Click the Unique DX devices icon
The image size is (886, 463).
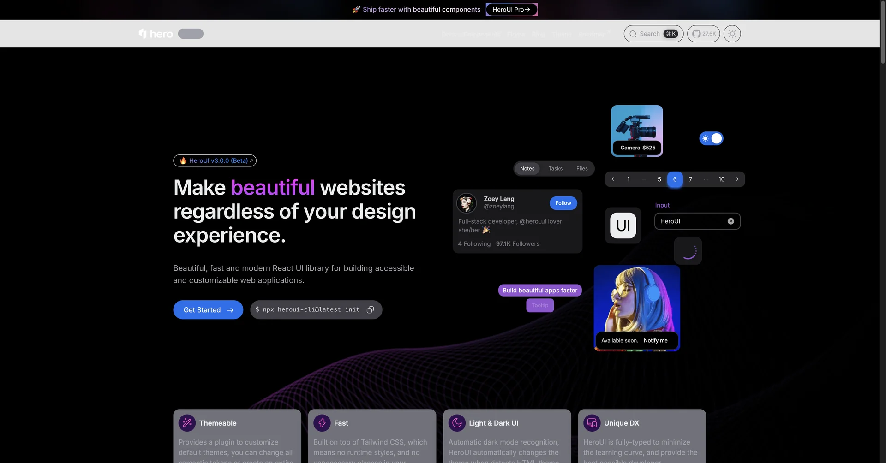(x=592, y=423)
